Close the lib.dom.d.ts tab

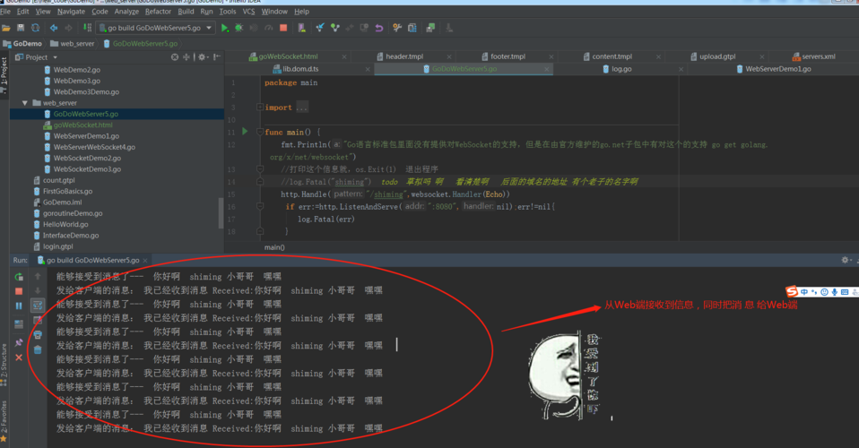pyautogui.click(x=368, y=69)
